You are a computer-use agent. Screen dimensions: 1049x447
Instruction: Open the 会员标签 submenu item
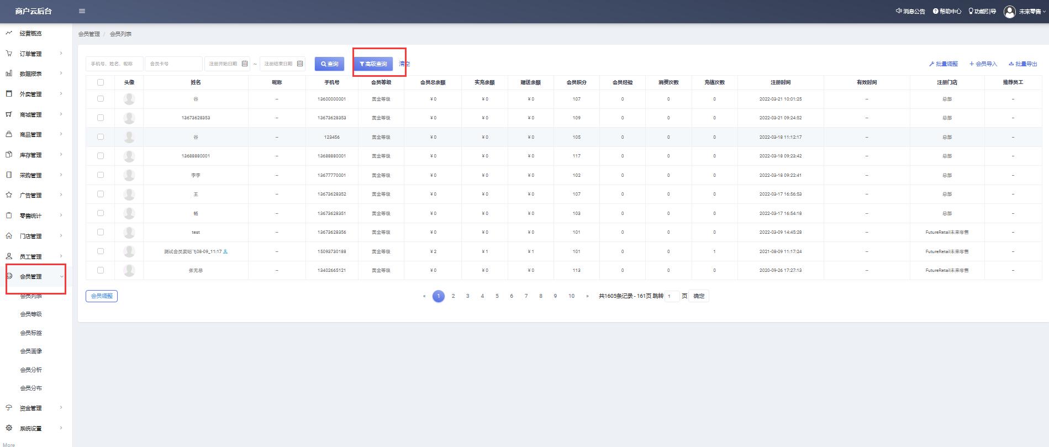(x=31, y=333)
